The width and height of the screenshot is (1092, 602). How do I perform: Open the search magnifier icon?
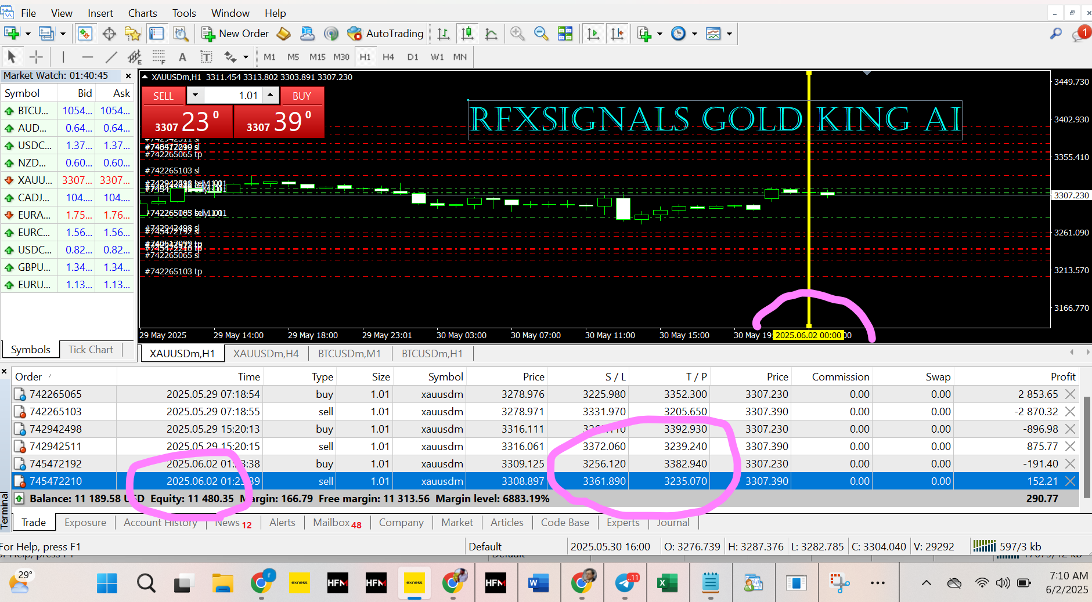coord(1056,34)
